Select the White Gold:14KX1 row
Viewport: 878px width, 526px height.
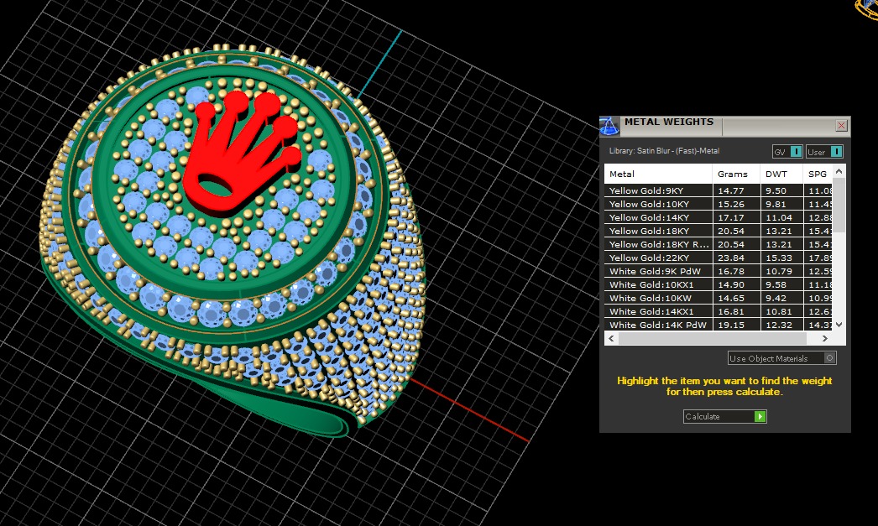718,312
